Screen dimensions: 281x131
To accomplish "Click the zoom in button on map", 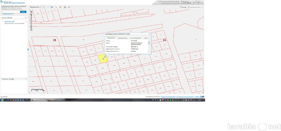I will tap(31, 12).
